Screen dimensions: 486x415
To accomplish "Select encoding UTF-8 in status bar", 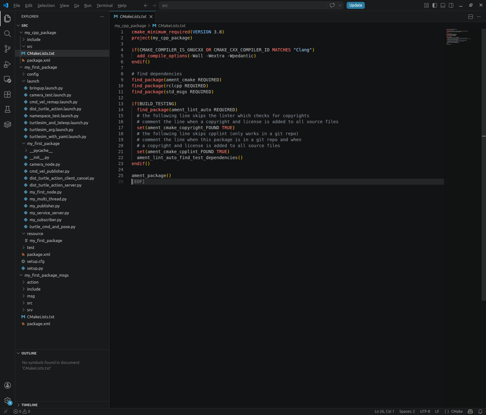I will click(x=425, y=411).
